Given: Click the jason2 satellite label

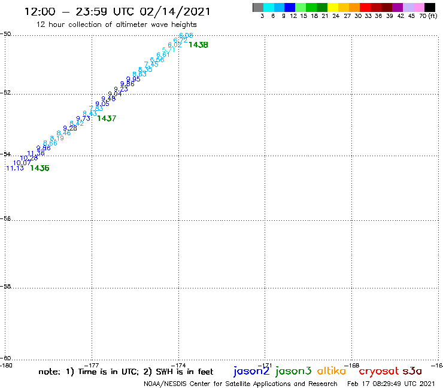Looking at the screenshot, I should click(251, 371).
